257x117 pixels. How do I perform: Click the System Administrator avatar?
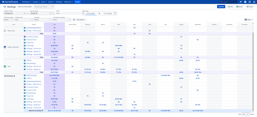[x=5, y=47]
